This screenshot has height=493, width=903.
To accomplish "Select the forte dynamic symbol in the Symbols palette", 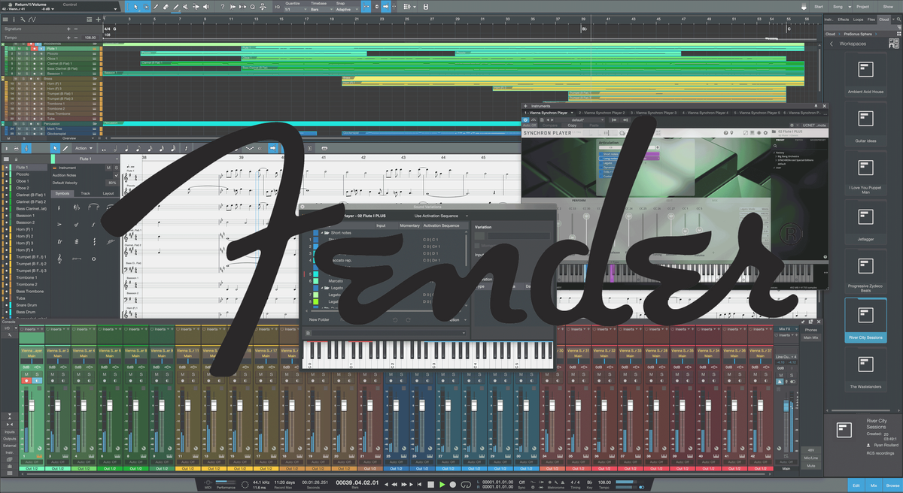I will pos(93,225).
